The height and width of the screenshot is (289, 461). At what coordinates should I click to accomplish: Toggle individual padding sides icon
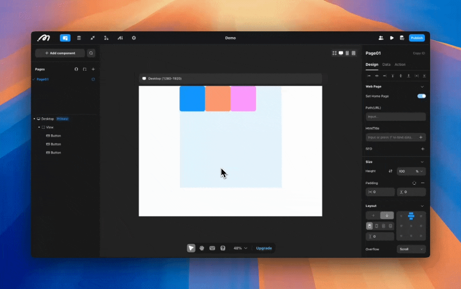coord(414,183)
